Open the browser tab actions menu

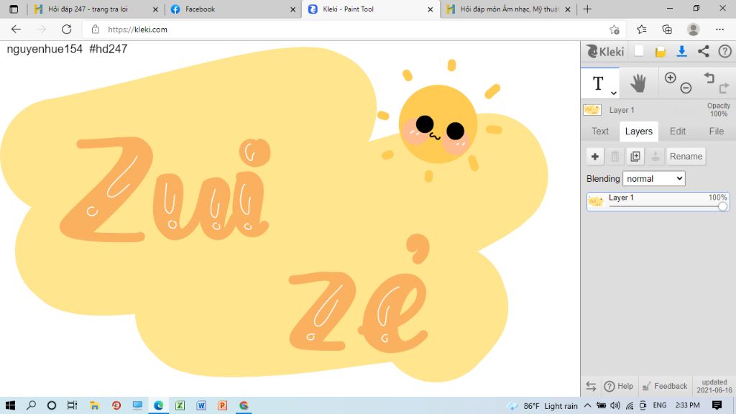click(x=14, y=9)
